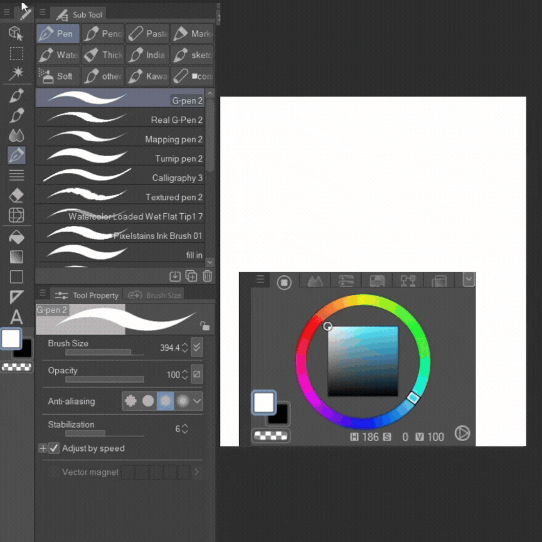
Task: Expand the Anti-aliasing dropdown arrow
Action: [x=197, y=401]
